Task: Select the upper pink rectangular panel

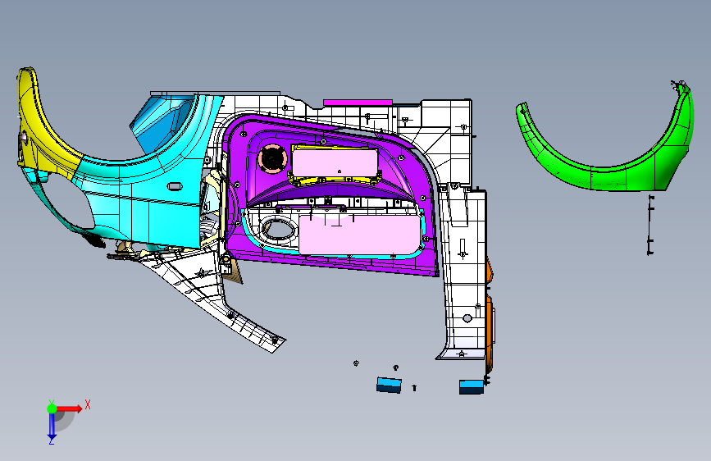Action: 335,162
